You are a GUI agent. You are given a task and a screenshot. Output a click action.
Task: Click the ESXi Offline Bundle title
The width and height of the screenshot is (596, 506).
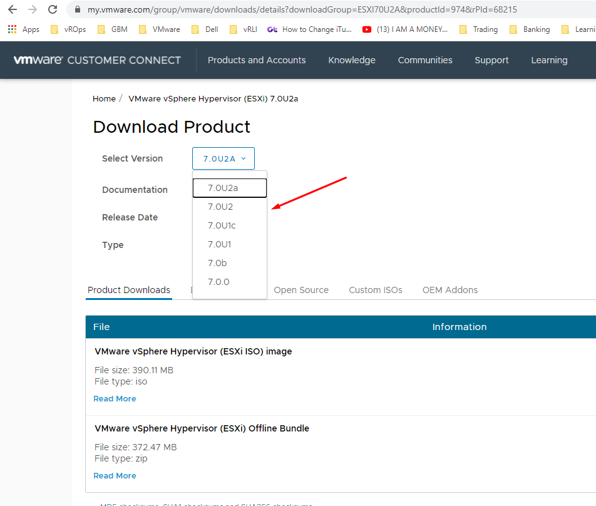(202, 428)
